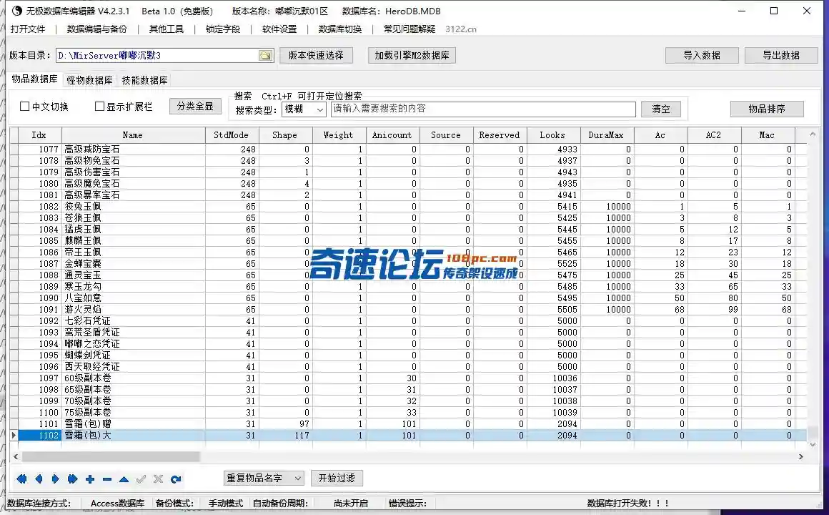This screenshot has width=829, height=515.
Task: Click the 物品排序 button
Action: coord(767,109)
